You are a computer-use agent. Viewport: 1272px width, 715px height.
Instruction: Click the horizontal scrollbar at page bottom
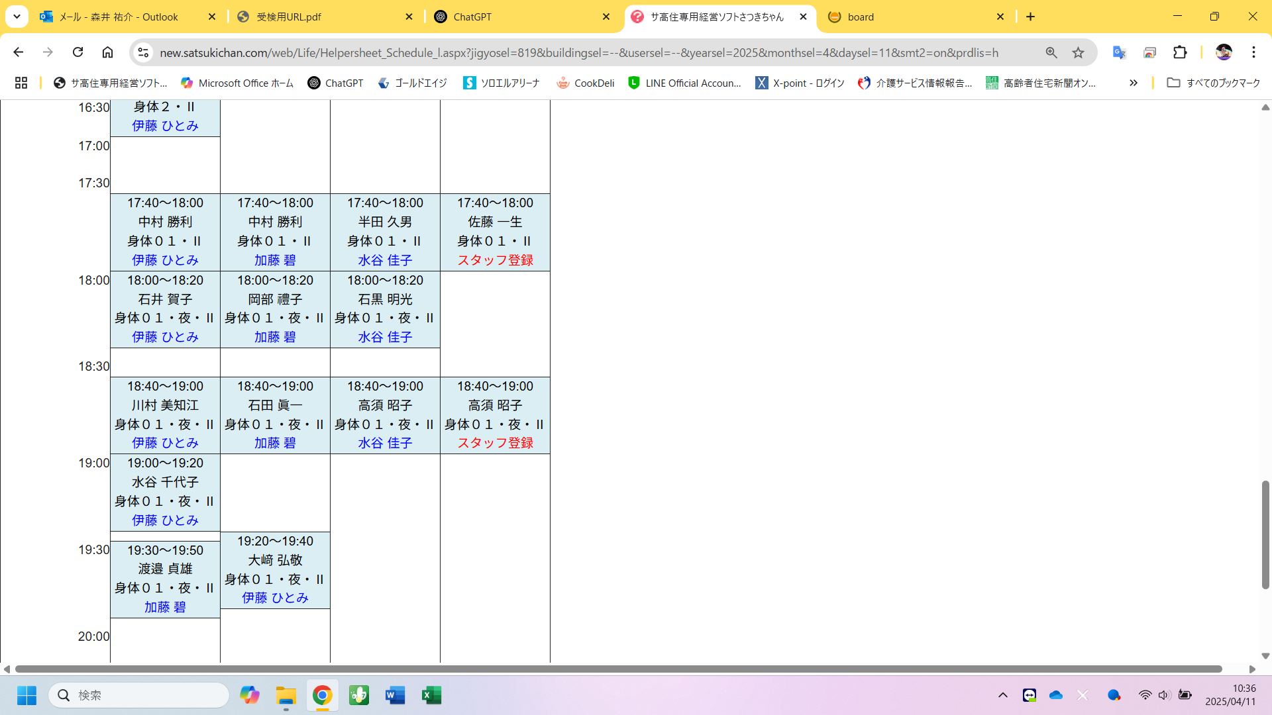[617, 669]
